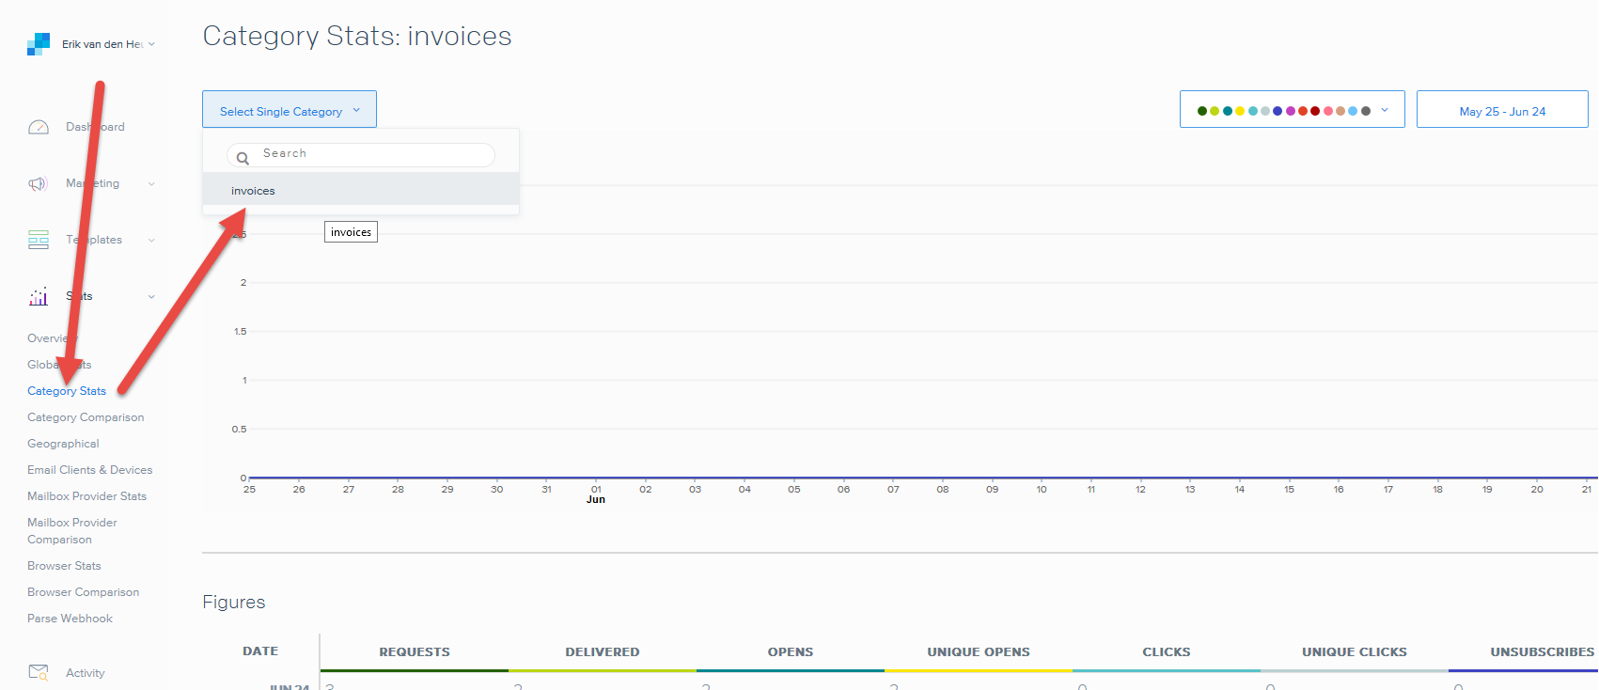Click the Templates layout icon
This screenshot has height=690, width=1599.
pyautogui.click(x=39, y=240)
